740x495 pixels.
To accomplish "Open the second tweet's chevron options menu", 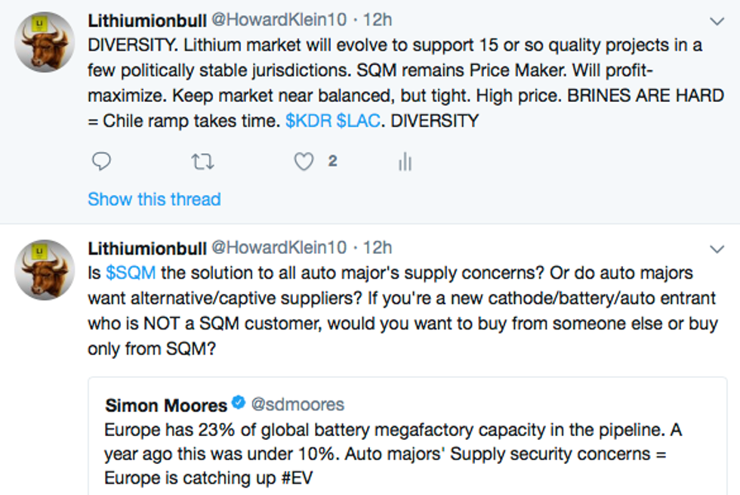I will 717,249.
